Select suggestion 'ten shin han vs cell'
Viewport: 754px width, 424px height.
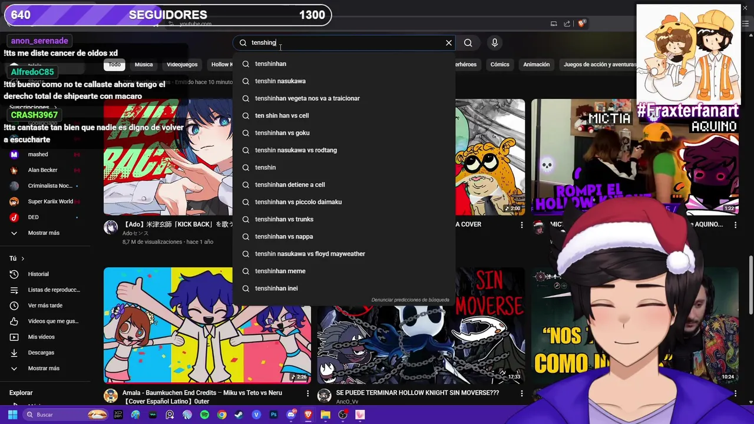344,115
